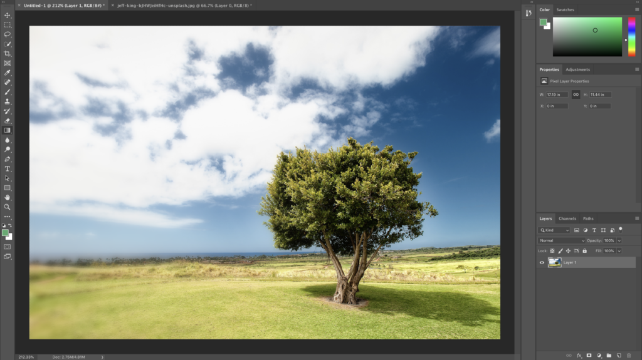Select the Horizontal Type tool
This screenshot has width=642, height=360.
click(x=8, y=168)
